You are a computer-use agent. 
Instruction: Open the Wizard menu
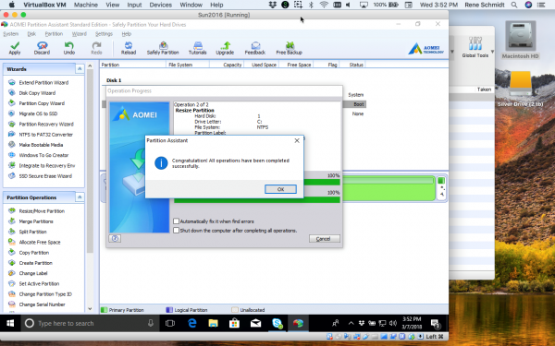[x=79, y=34]
